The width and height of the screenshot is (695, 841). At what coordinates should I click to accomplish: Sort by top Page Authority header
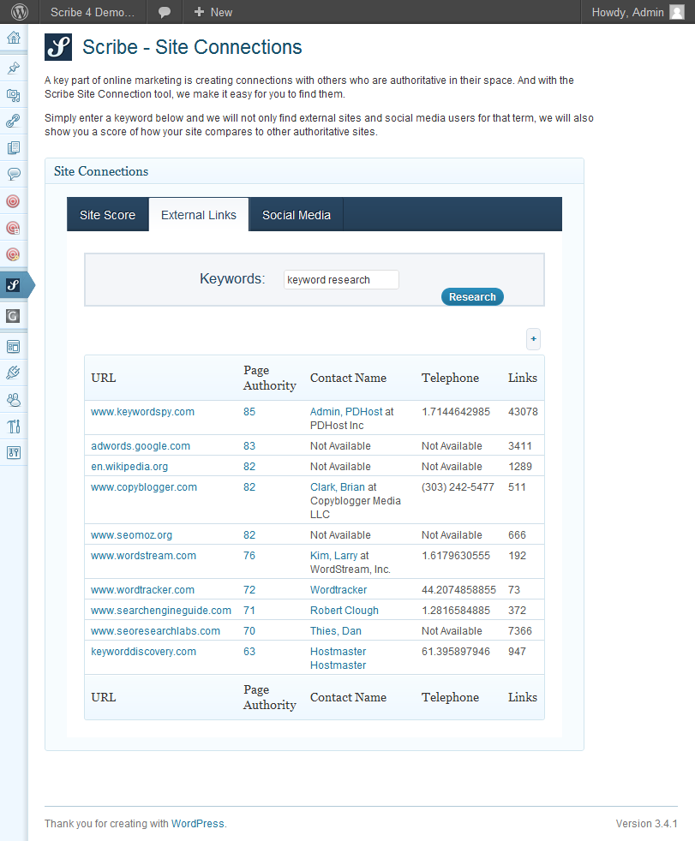[269, 379]
